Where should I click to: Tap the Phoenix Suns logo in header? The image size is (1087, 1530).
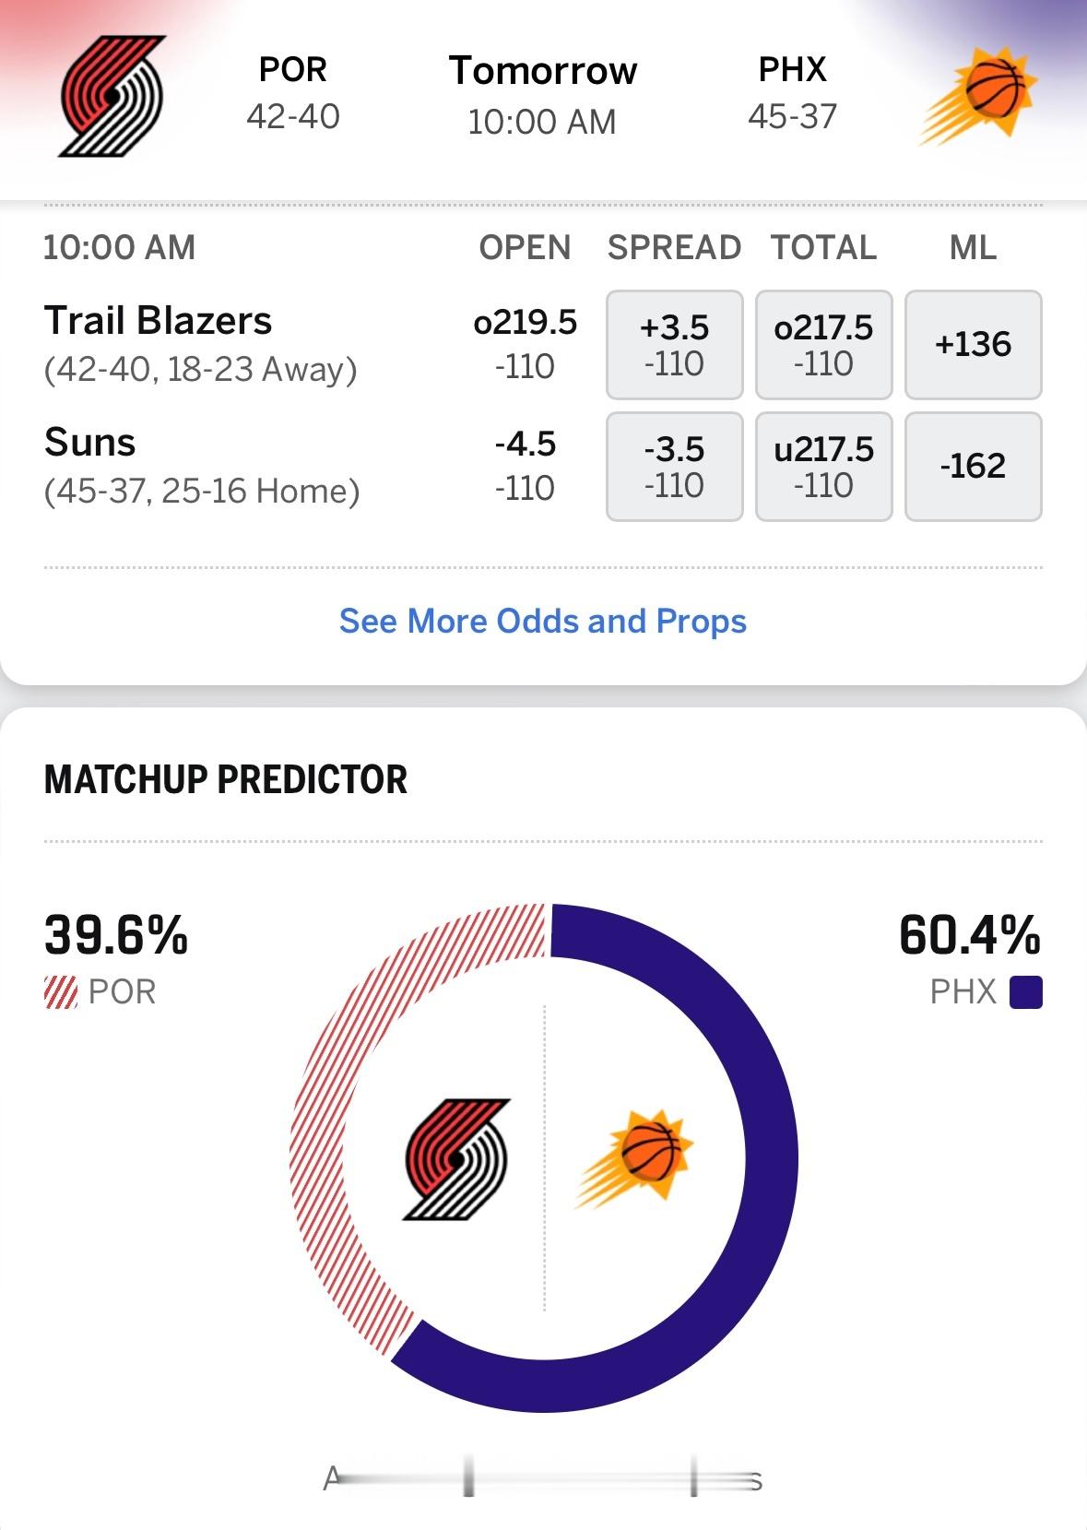tap(977, 96)
